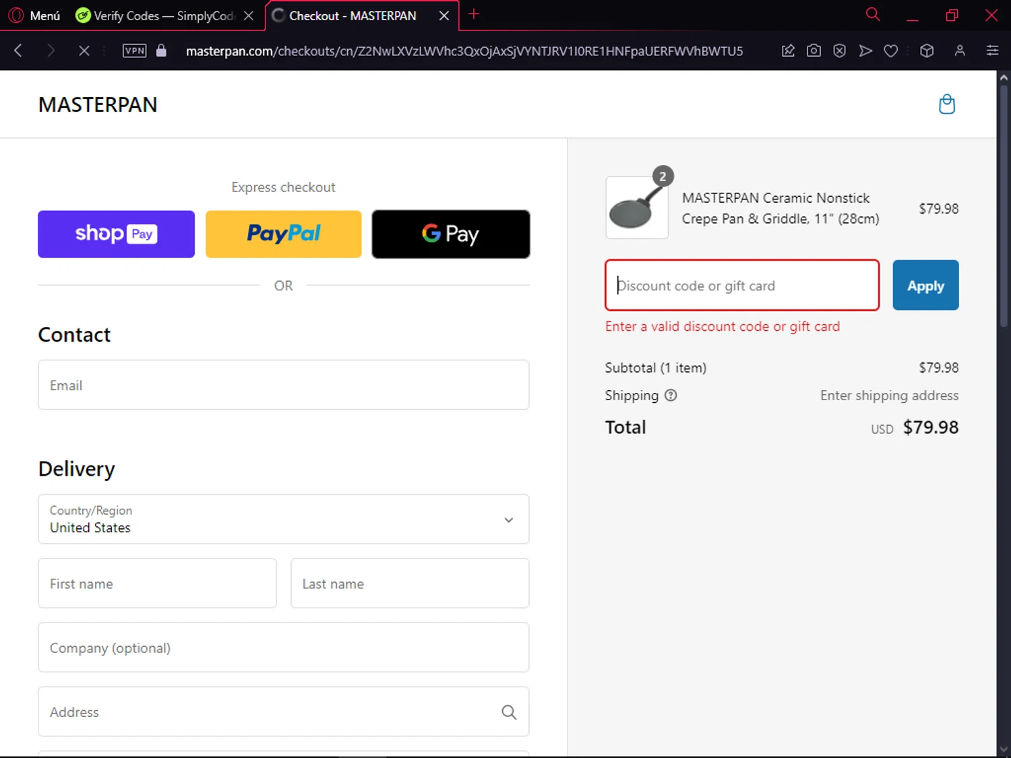
Task: Click the Express checkout heading
Action: 283,187
